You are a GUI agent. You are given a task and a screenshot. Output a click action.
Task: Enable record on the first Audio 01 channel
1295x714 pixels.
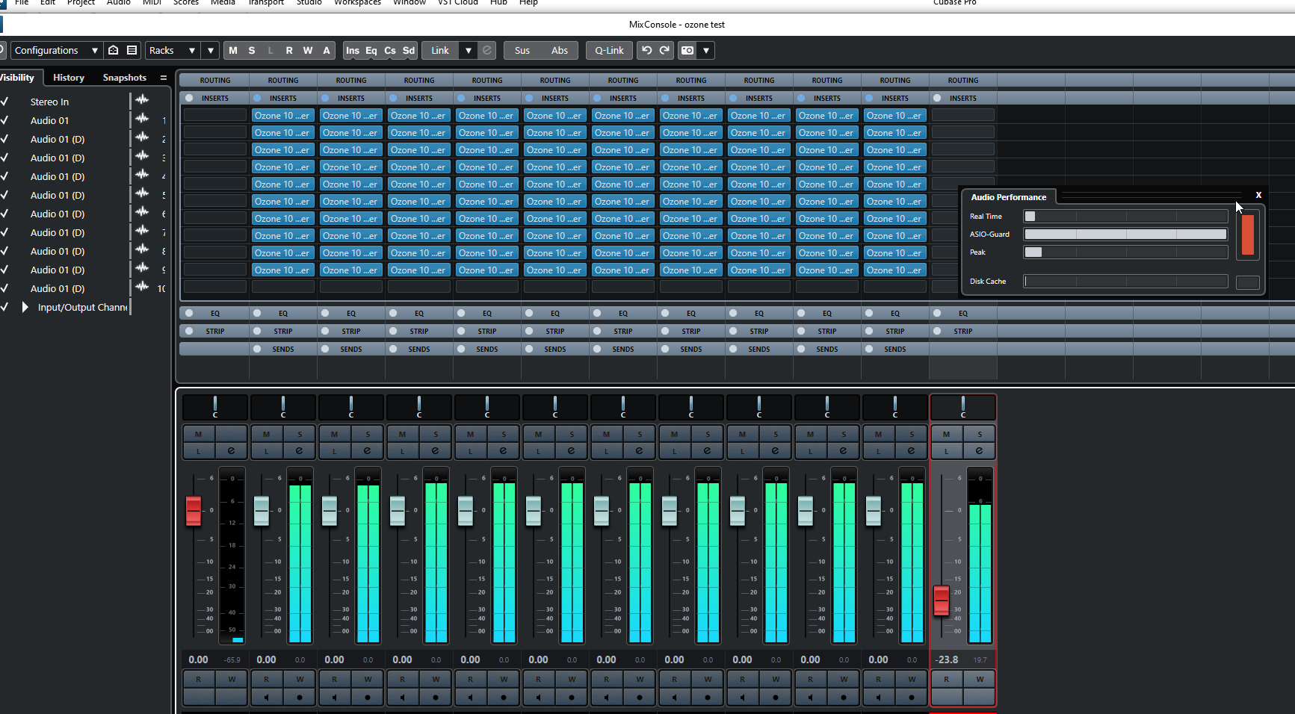300,697
